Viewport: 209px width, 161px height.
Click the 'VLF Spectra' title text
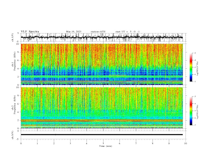click(x=30, y=32)
